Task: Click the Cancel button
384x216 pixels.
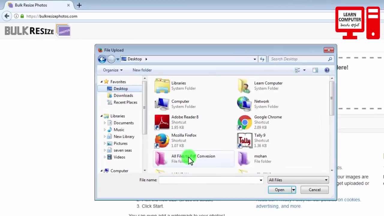Action: tap(315, 190)
